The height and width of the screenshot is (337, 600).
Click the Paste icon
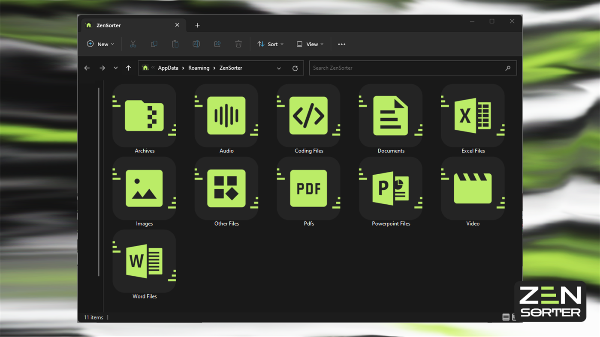[175, 44]
